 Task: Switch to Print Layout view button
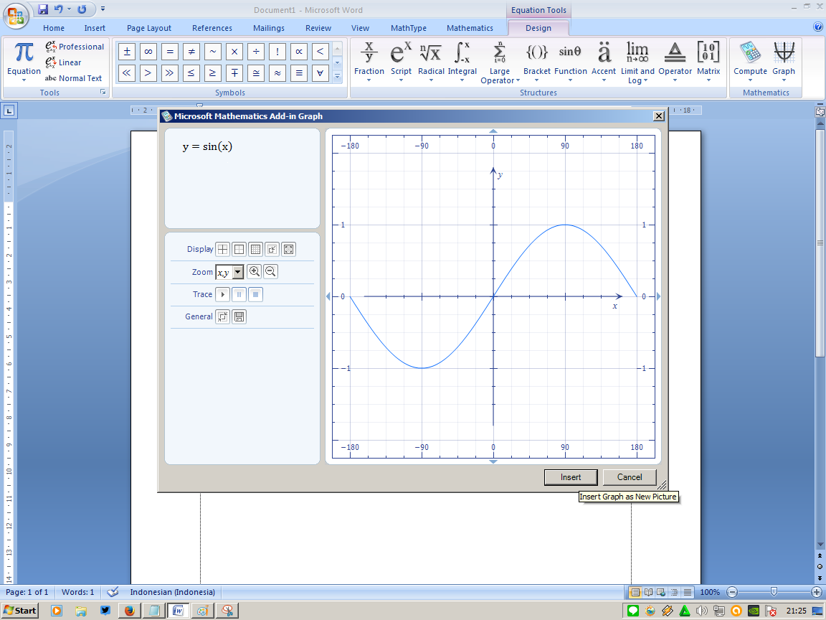[x=635, y=592]
